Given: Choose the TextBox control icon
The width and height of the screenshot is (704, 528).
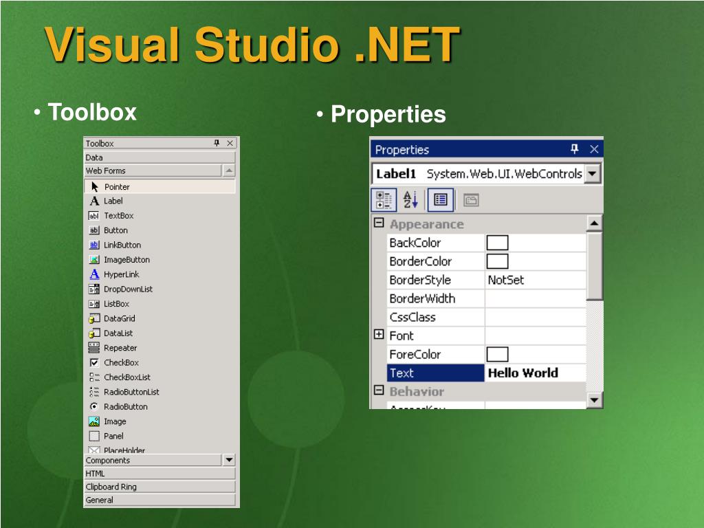Looking at the screenshot, I should 93,215.
